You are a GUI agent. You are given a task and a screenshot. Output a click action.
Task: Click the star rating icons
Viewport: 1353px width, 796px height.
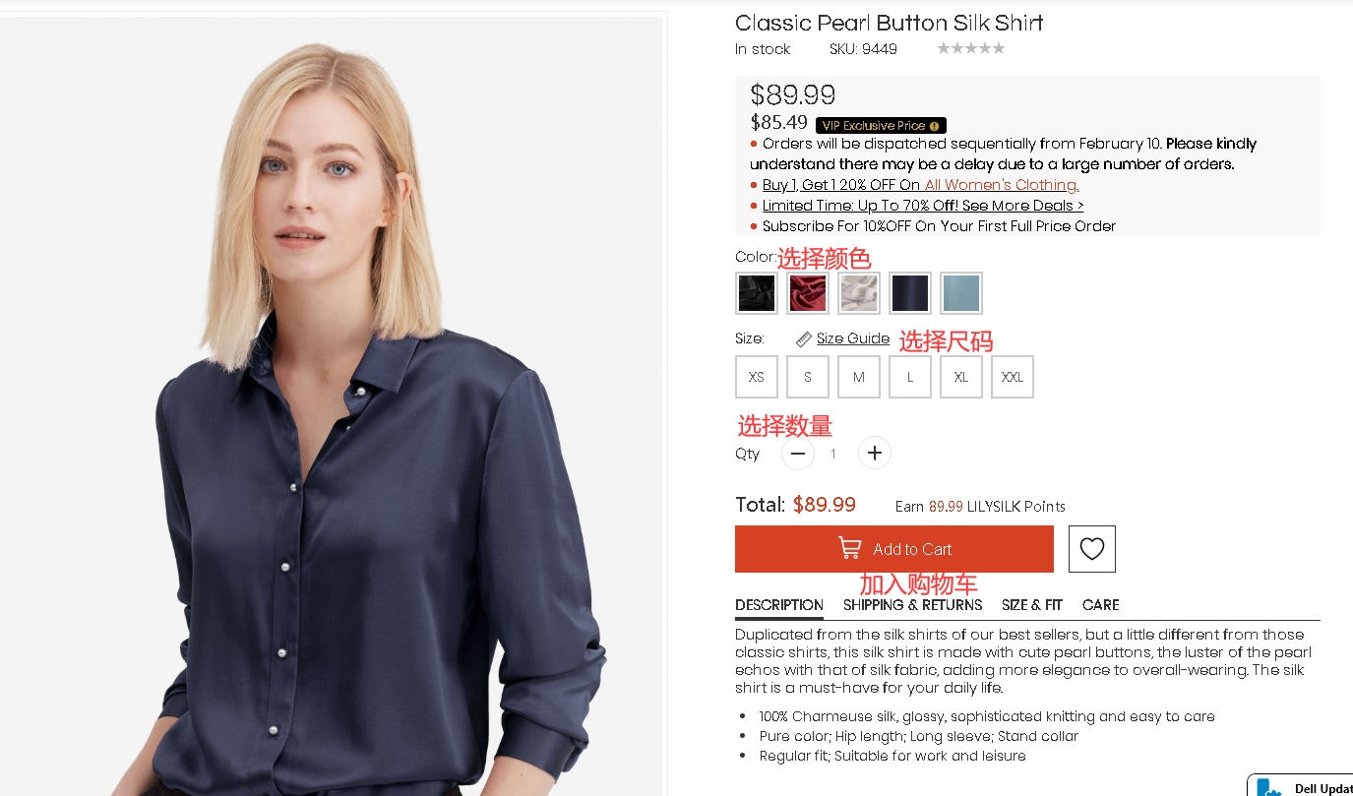[x=970, y=48]
